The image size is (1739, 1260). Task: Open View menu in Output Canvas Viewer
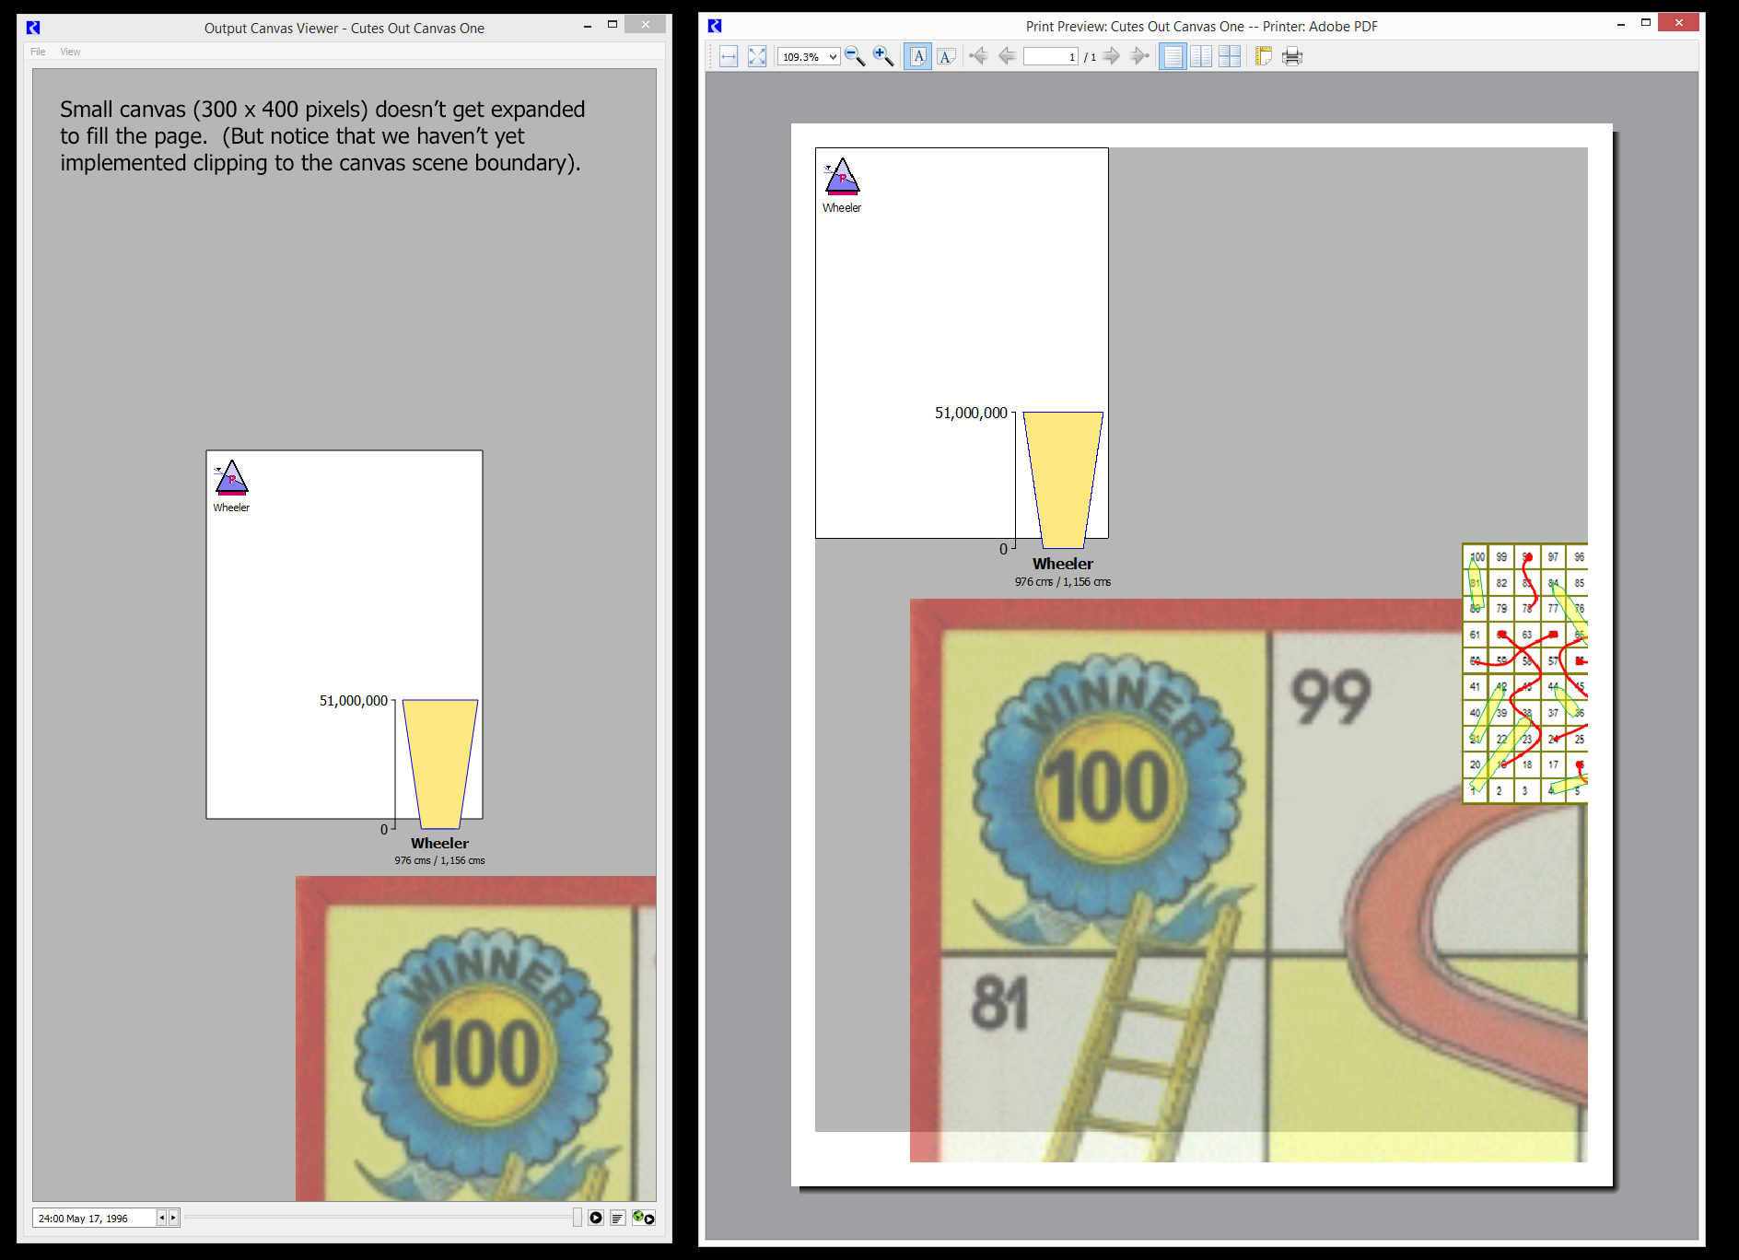70,52
